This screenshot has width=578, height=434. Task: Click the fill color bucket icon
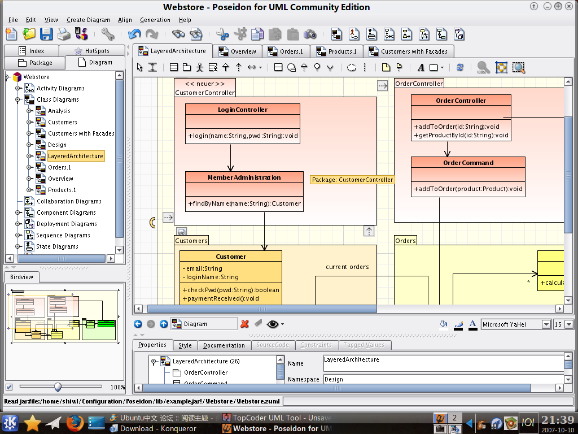pyautogui.click(x=443, y=324)
